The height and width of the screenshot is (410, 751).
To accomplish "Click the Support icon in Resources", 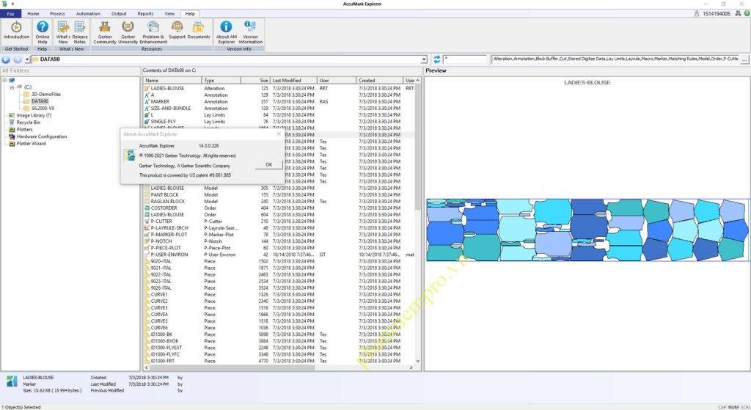I will point(177,30).
